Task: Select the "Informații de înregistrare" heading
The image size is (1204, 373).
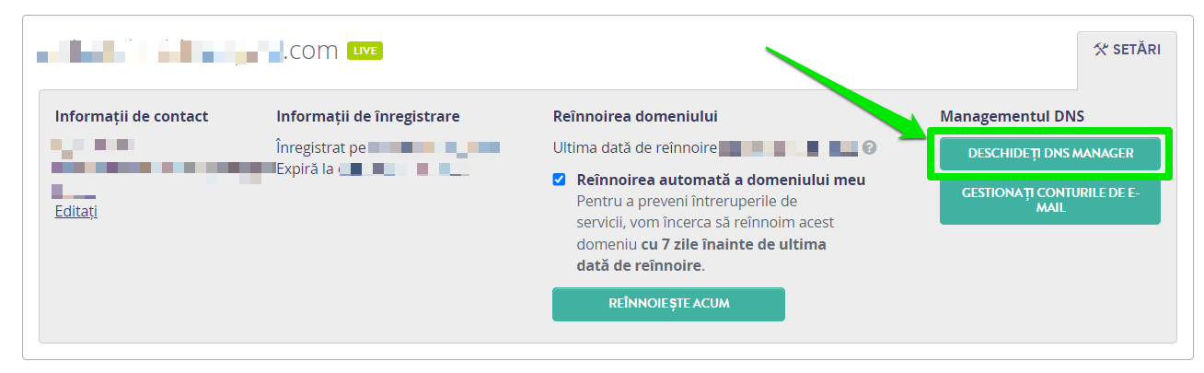Action: click(368, 116)
